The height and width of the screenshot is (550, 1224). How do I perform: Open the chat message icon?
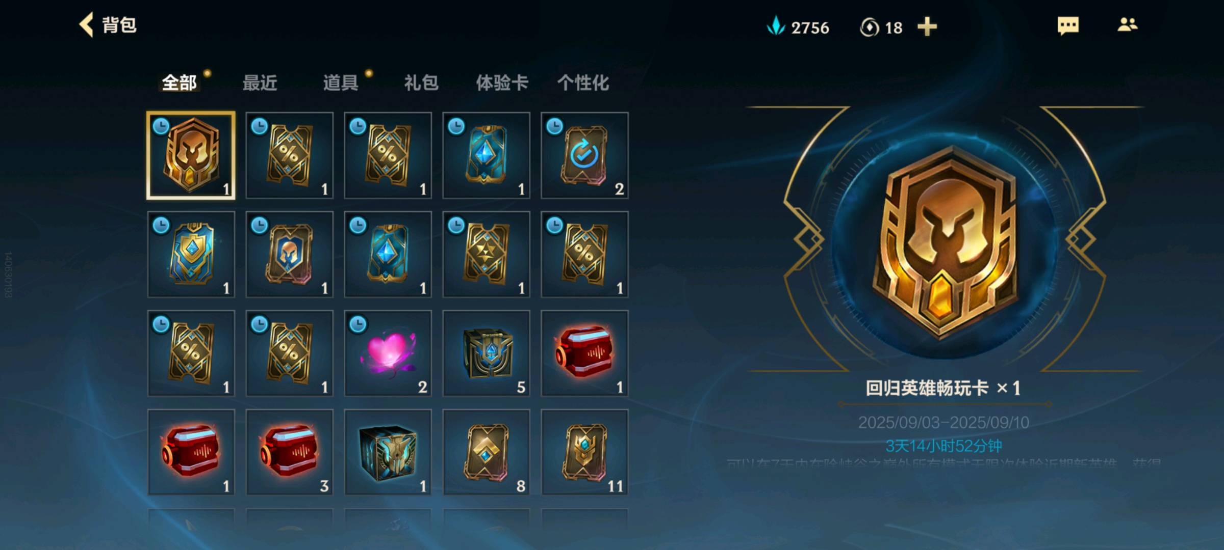(x=1068, y=25)
